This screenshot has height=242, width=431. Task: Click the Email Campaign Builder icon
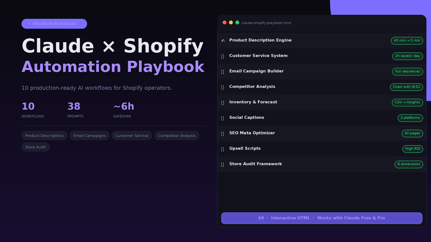222,72
